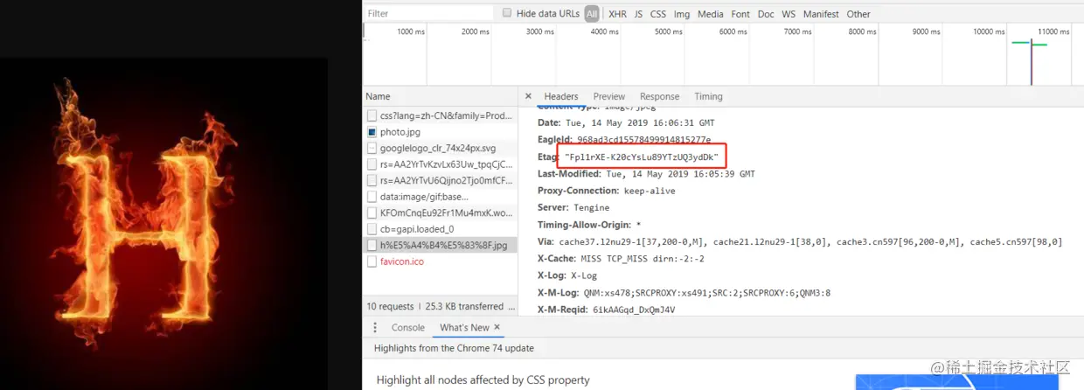Click the favicon.ico file icon
This screenshot has width=1084, height=390.
click(x=372, y=261)
